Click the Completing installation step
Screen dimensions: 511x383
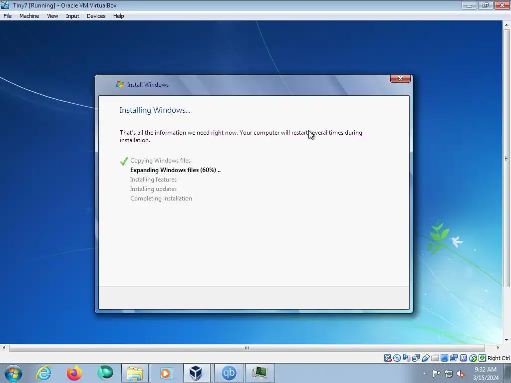pos(161,198)
